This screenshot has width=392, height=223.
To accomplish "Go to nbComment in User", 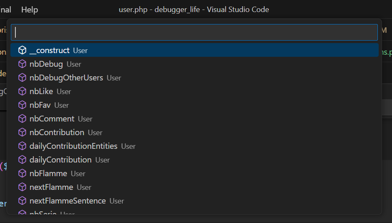I will pyautogui.click(x=194, y=119).
